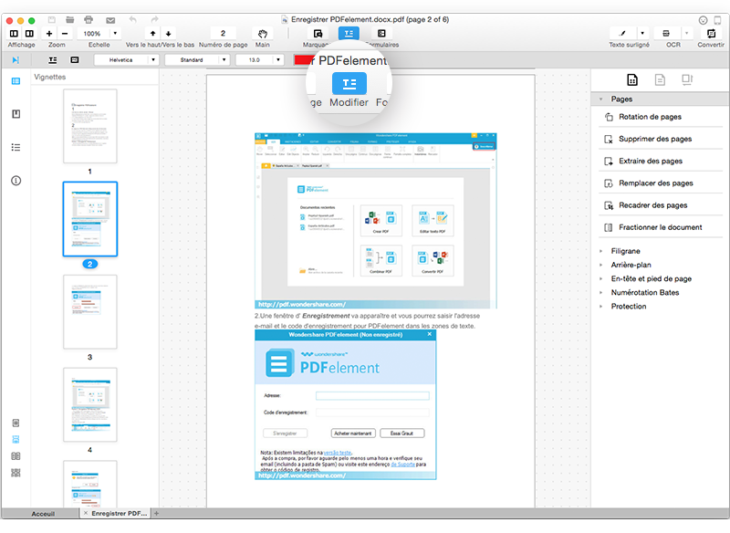Select the image editing icon in secondary toolbar
The image size is (730, 533).
tap(75, 60)
